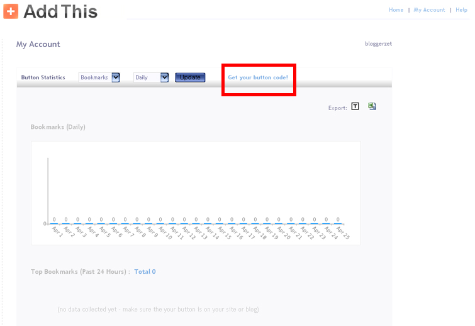
Task: Click the Apr 25 axis label
Action: pyautogui.click(x=343, y=233)
